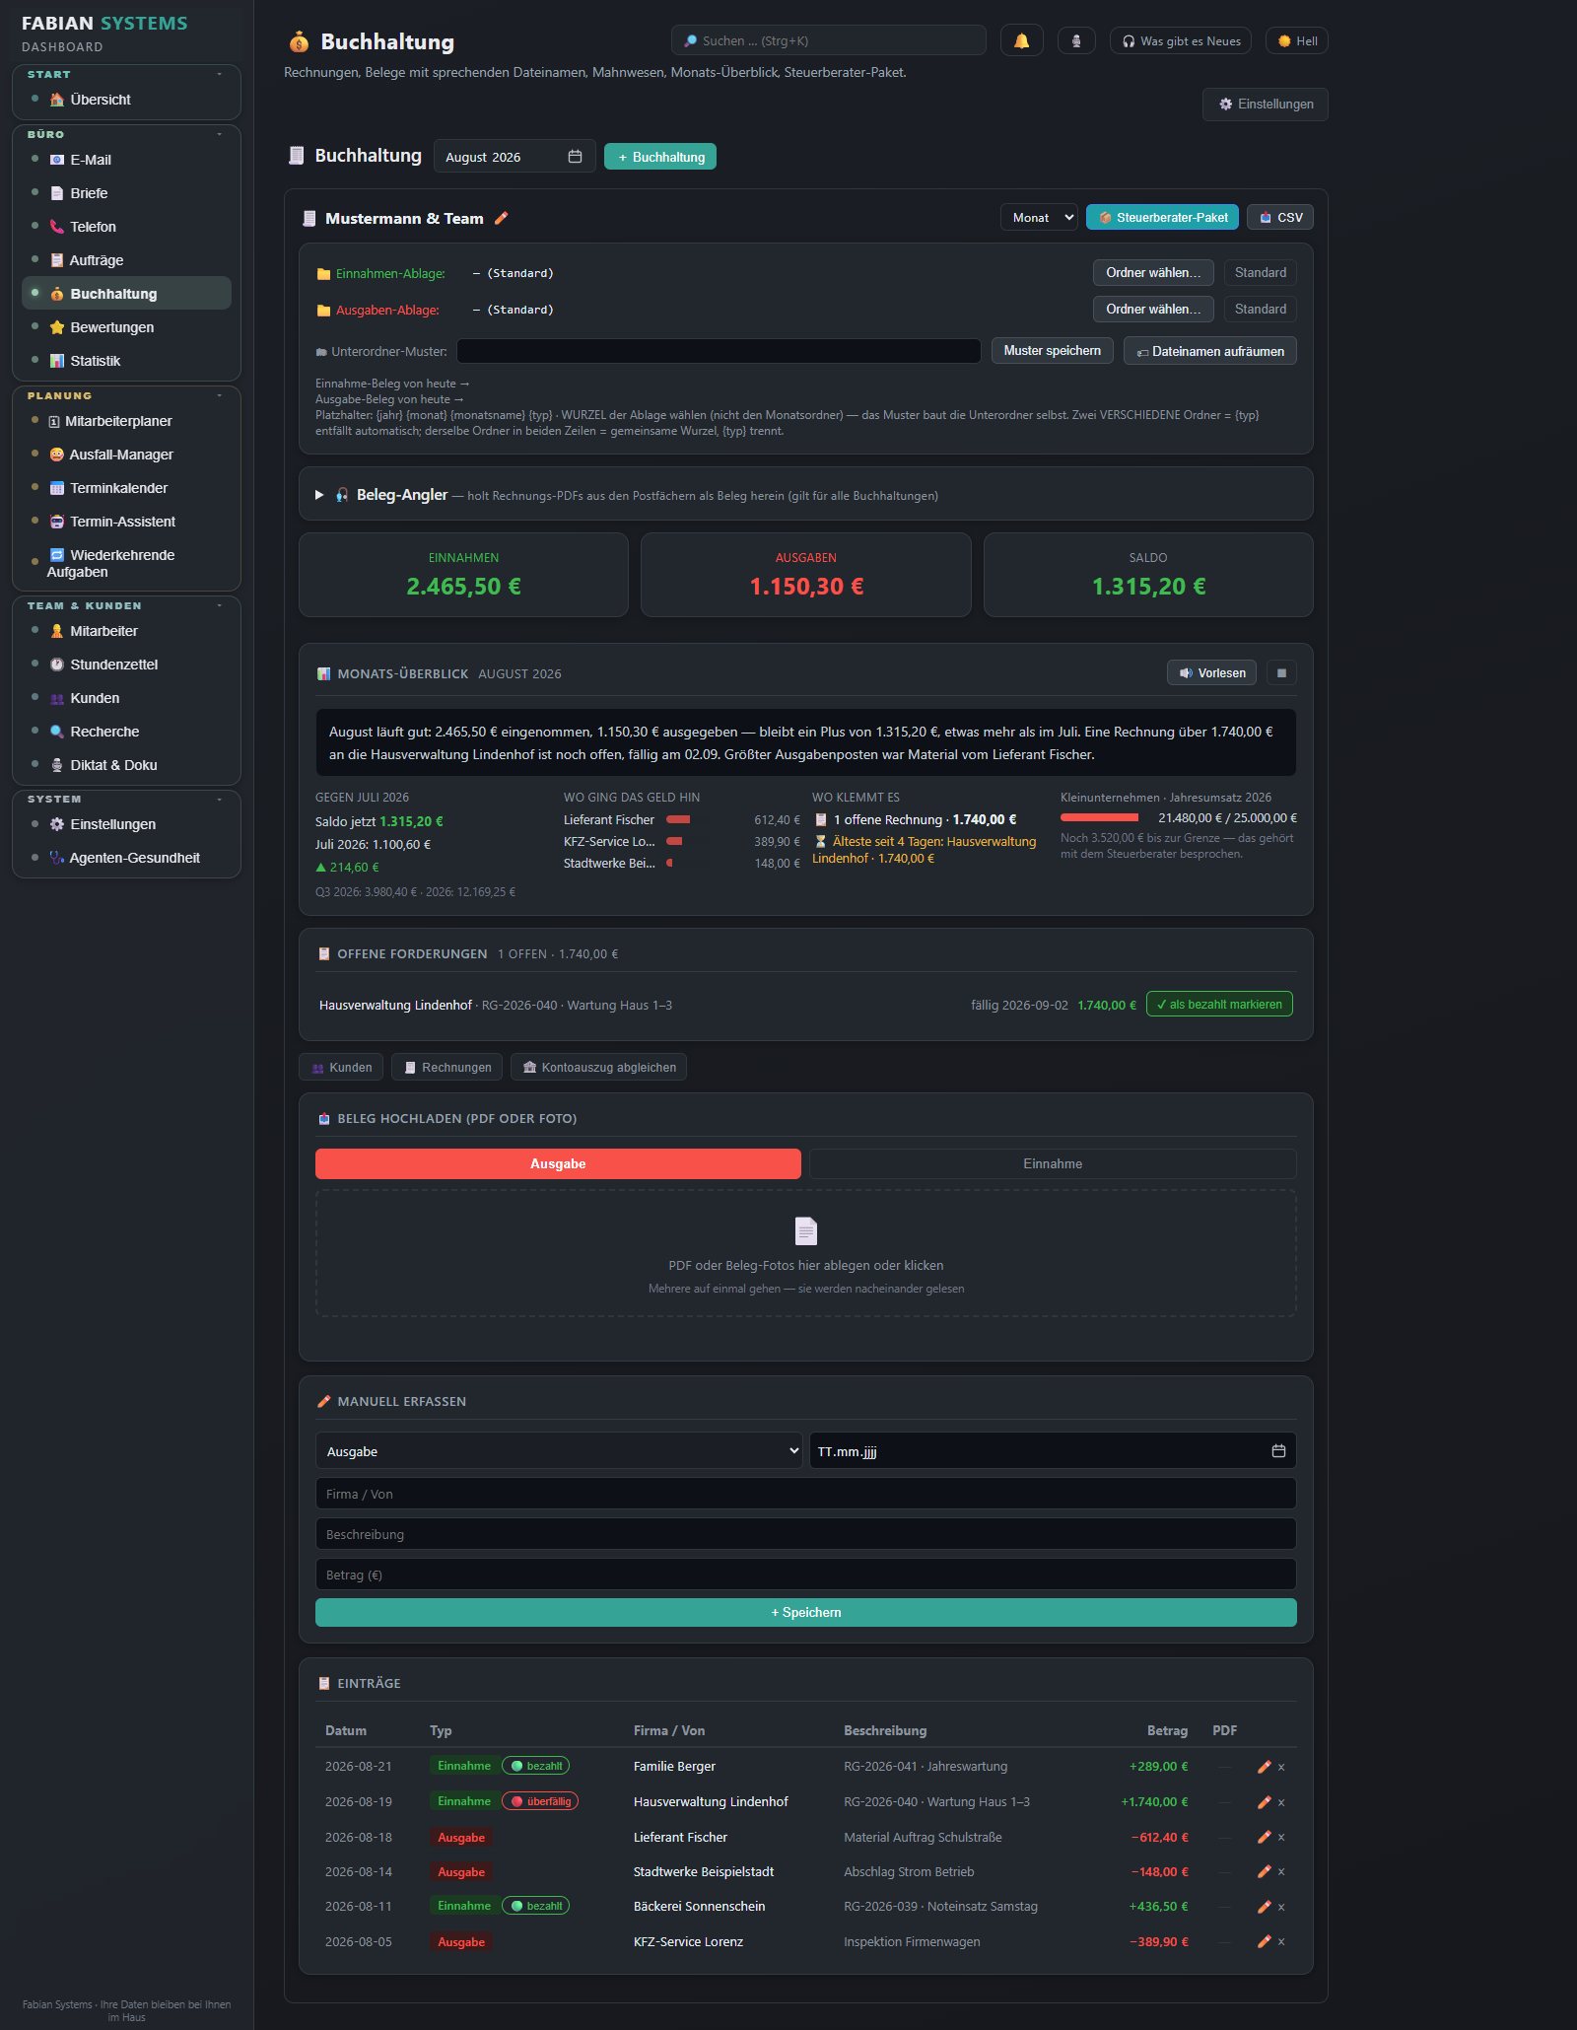The image size is (1577, 2030).
Task: Switch upload type to Einnahme
Action: pos(1053,1164)
